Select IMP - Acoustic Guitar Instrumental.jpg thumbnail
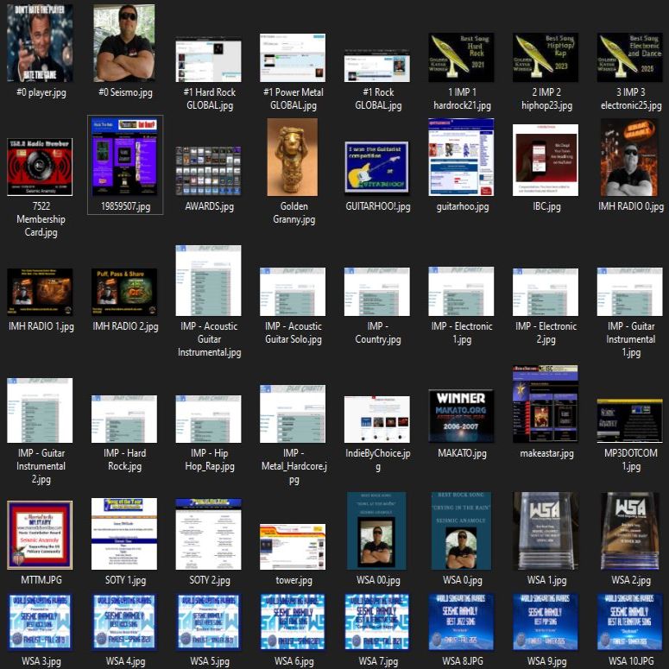The width and height of the screenshot is (669, 669). click(208, 281)
